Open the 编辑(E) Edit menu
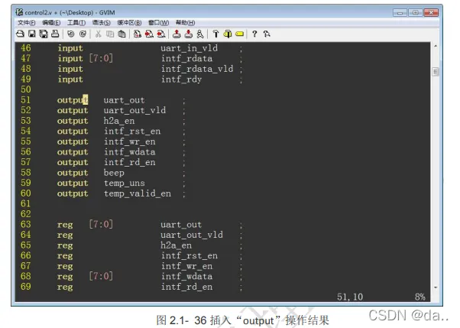 [51, 23]
